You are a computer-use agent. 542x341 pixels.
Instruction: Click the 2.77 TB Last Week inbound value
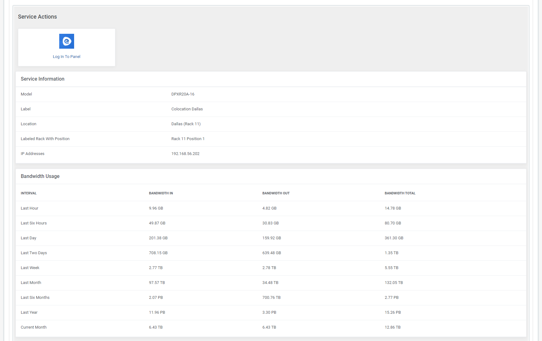pos(156,268)
